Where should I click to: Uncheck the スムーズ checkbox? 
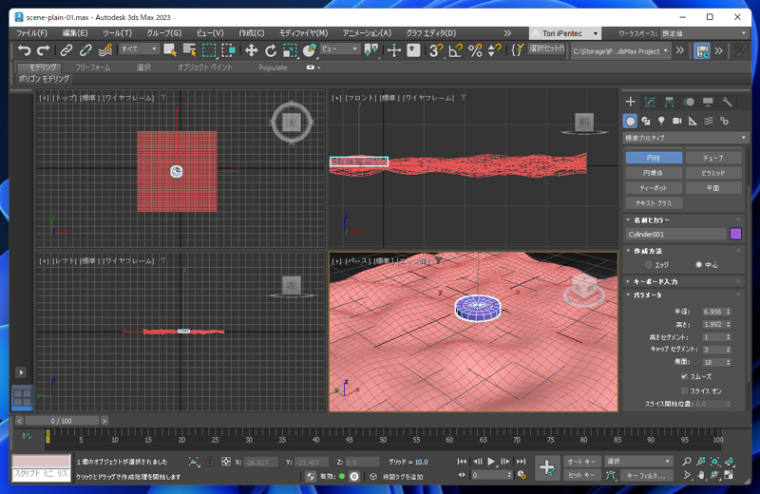(x=684, y=376)
